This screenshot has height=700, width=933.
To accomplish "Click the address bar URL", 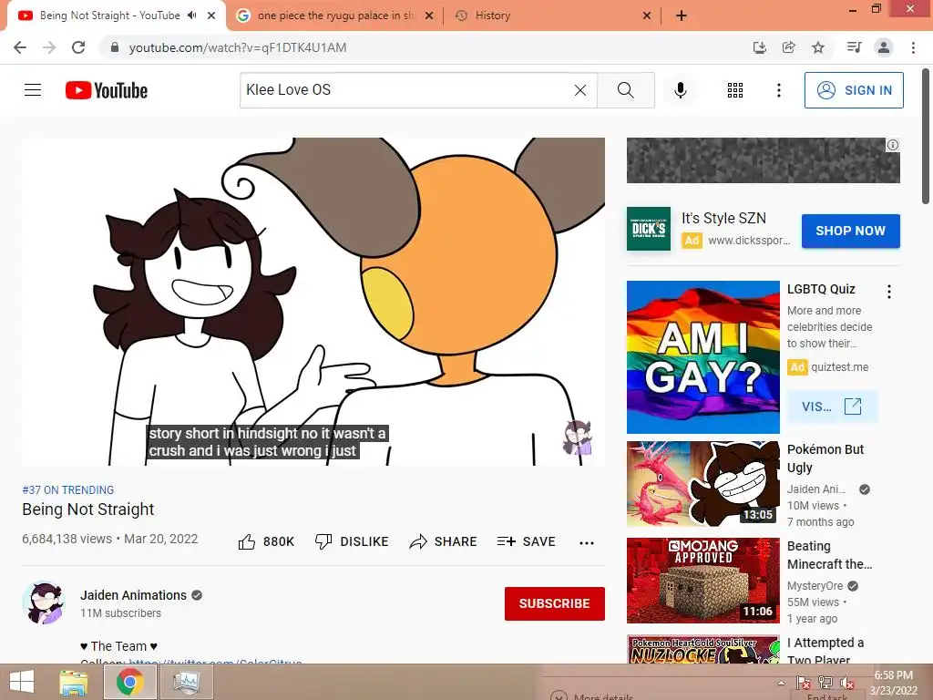I will 238,47.
